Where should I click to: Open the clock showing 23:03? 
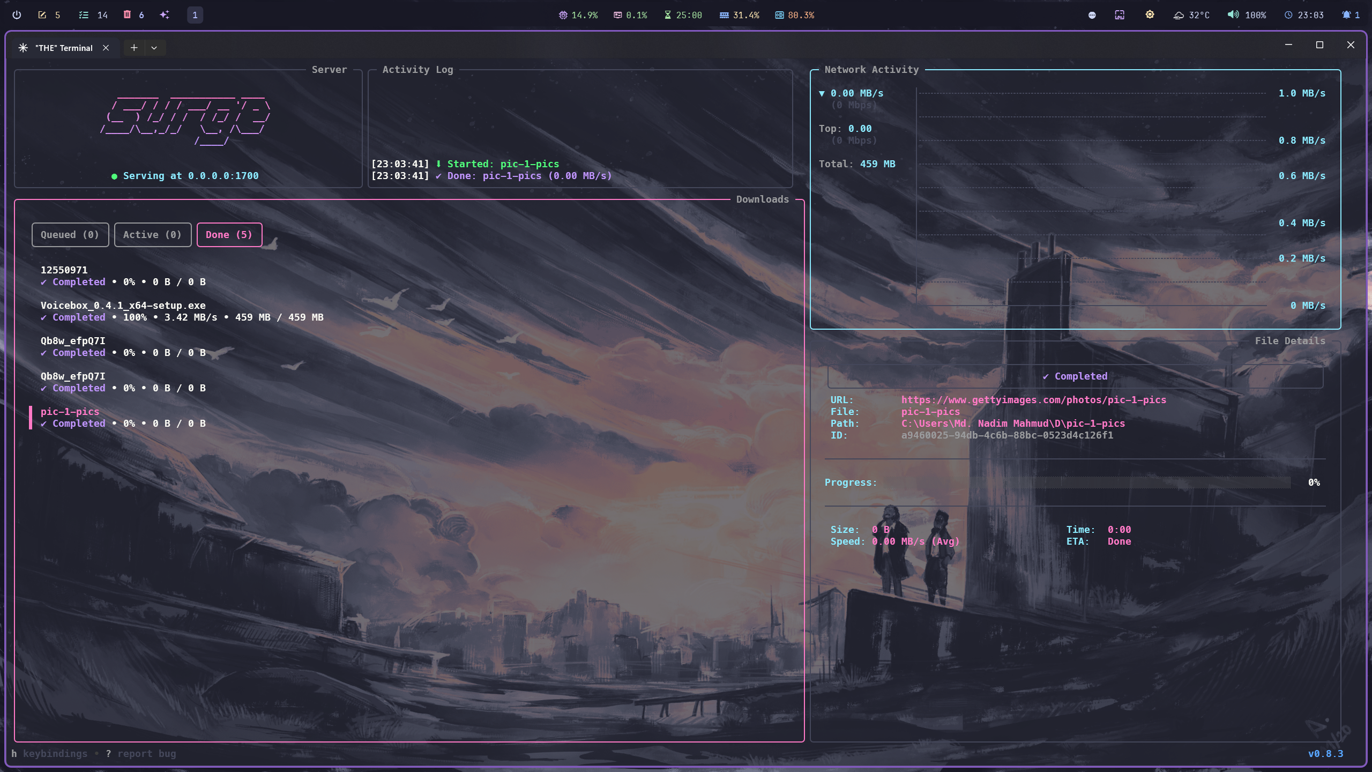point(1304,15)
